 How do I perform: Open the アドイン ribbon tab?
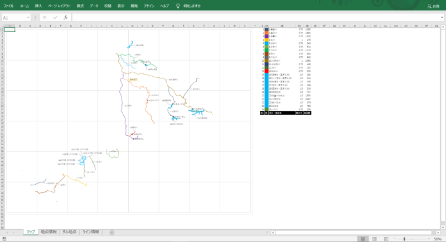click(149, 6)
